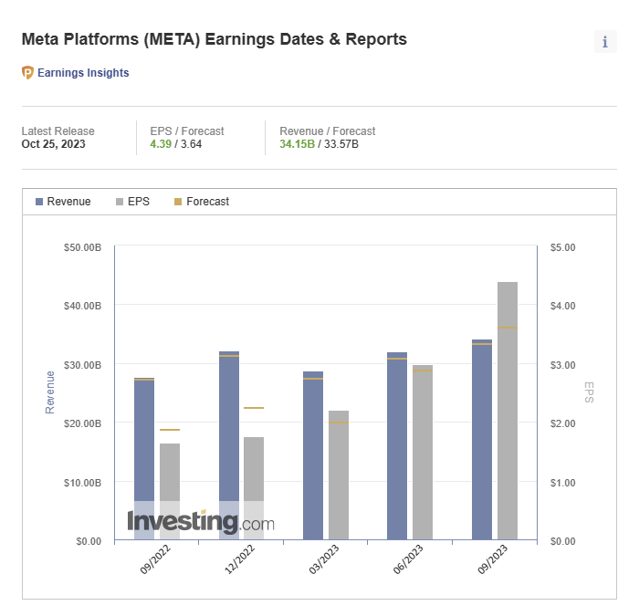Click the vertical EPS axis title
639x616 pixels.
[x=589, y=392]
